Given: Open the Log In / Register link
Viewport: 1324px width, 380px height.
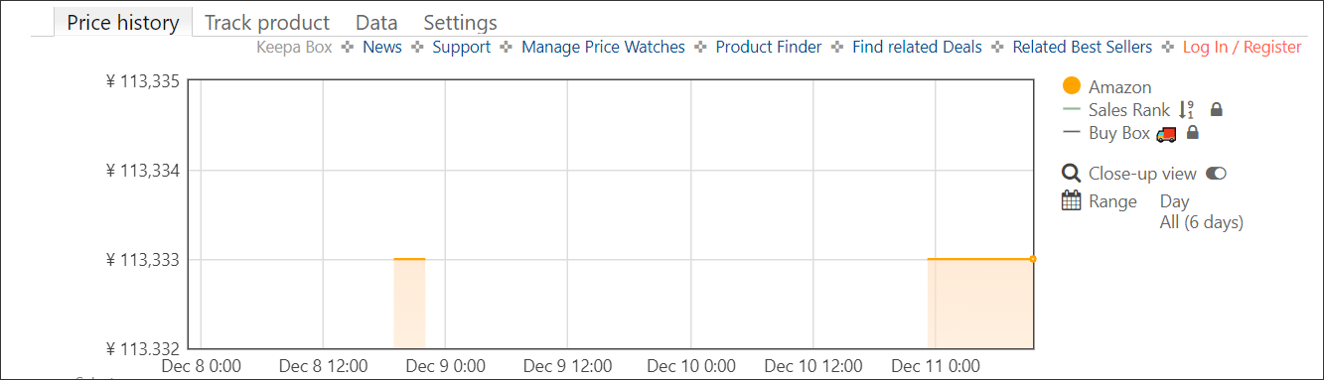Looking at the screenshot, I should 1242,47.
